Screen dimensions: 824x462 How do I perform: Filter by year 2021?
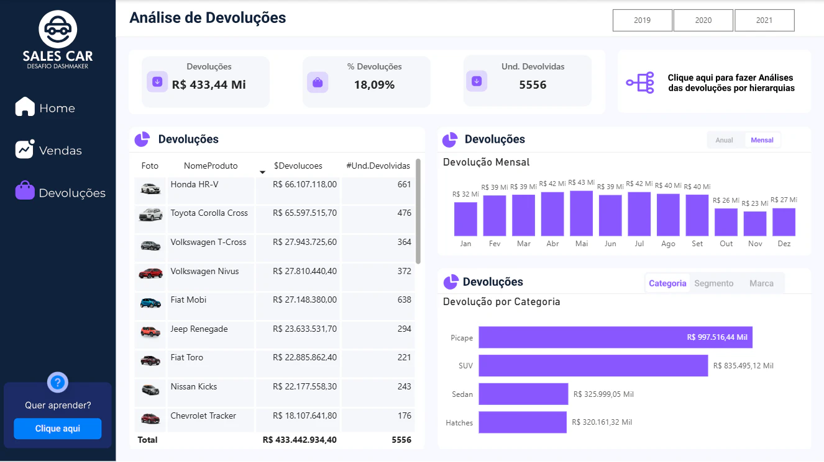click(x=764, y=20)
